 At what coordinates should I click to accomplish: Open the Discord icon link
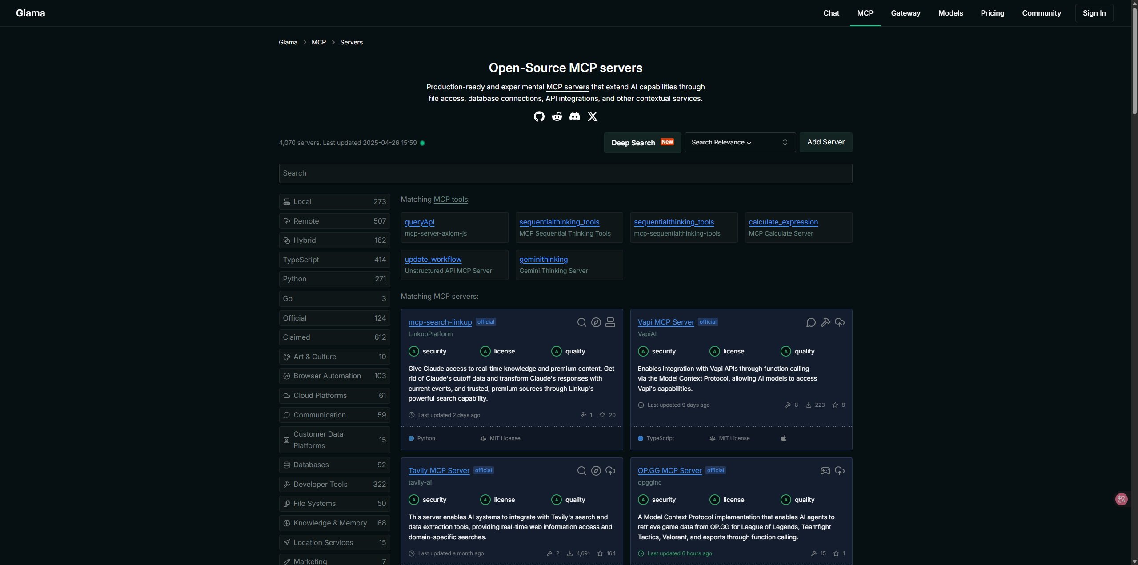pos(574,116)
